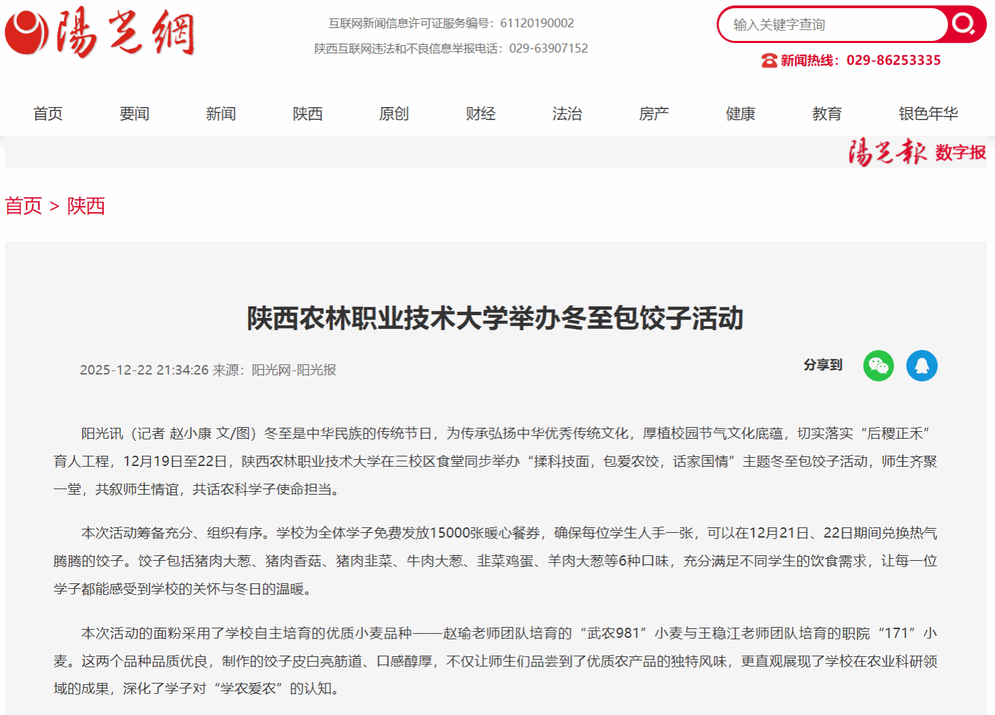Go to the 房产 section
The width and height of the screenshot is (995, 715).
click(x=654, y=114)
